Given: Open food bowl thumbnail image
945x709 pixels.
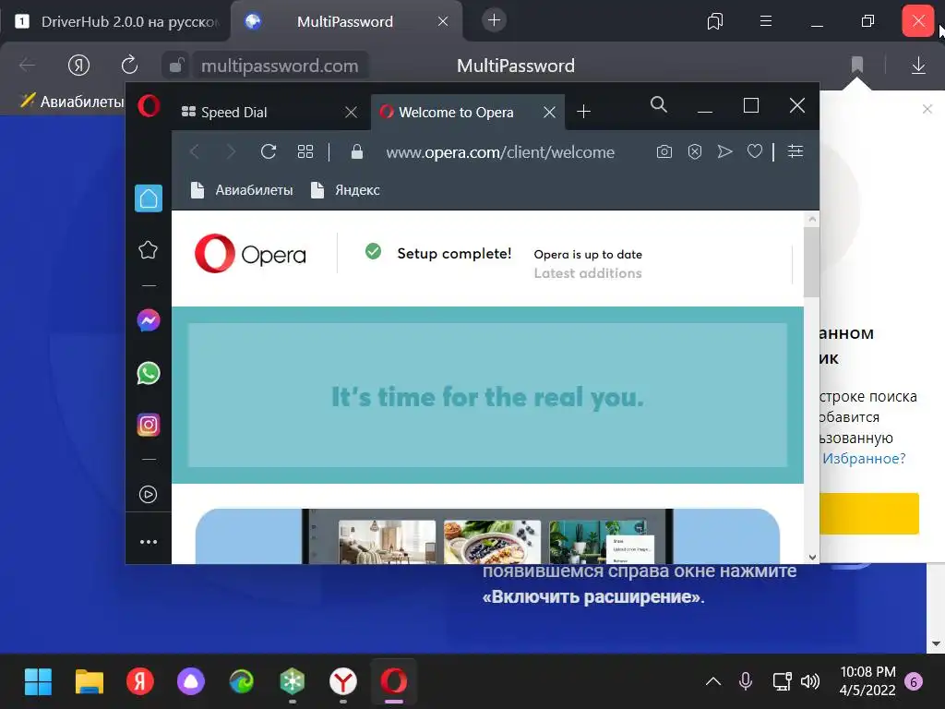Looking at the screenshot, I should [493, 542].
